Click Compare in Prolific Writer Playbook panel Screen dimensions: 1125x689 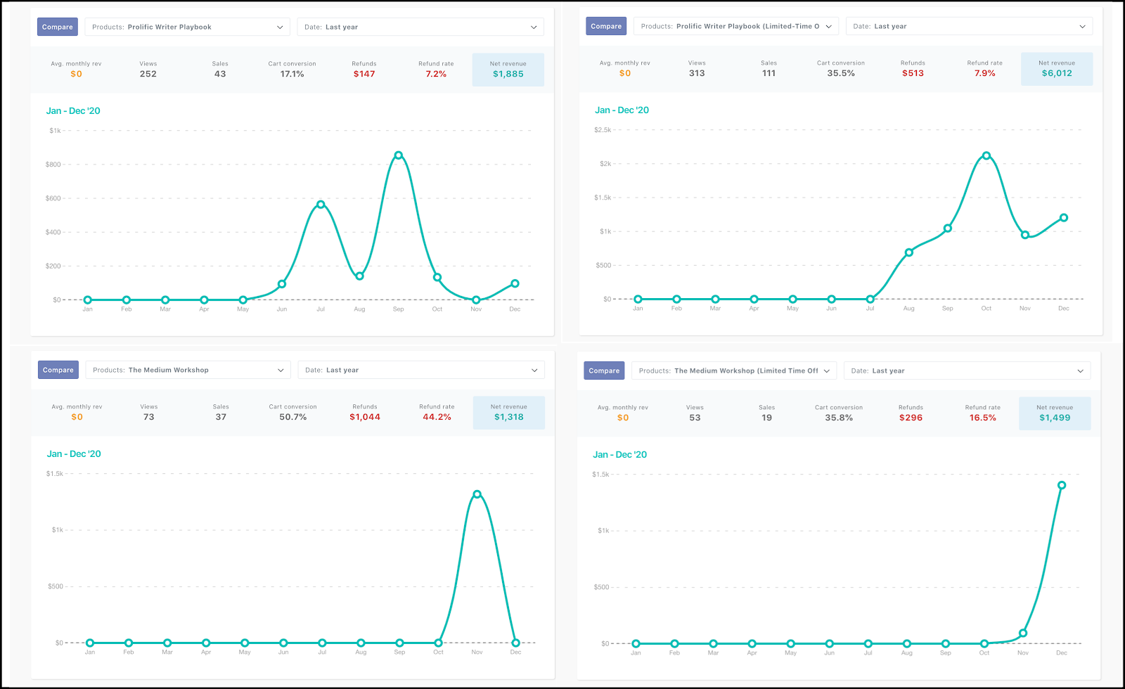click(x=57, y=27)
